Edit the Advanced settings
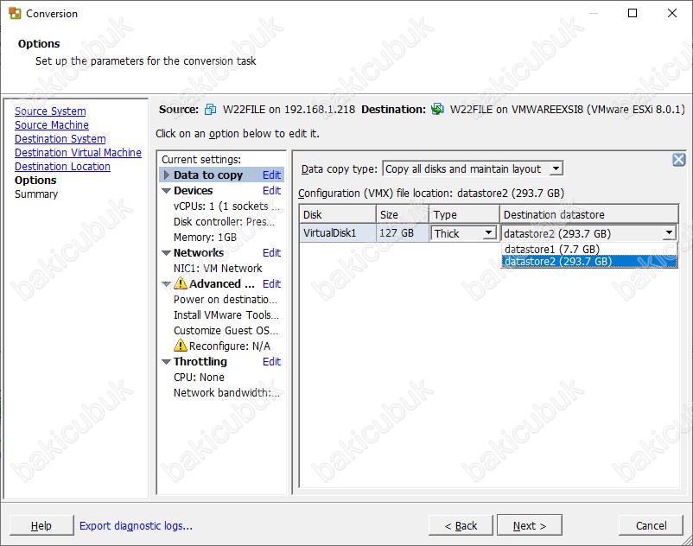 point(271,283)
